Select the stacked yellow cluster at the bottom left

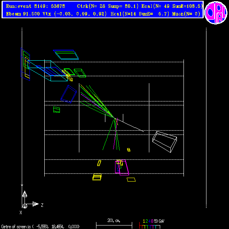[97, 177]
